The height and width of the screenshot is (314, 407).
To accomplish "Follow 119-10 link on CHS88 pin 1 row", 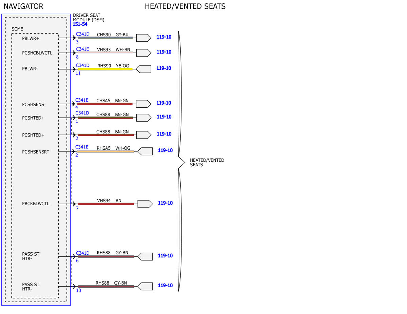I will pyautogui.click(x=164, y=117).
